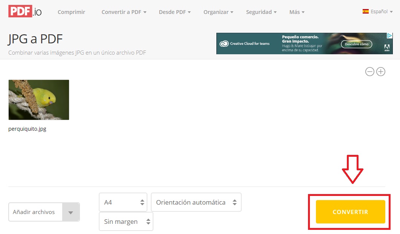400x234 pixels.
Task: Expand the Más menu
Action: [x=296, y=12]
